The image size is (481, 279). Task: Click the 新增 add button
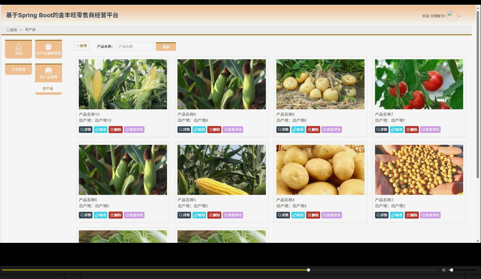[x=82, y=46]
